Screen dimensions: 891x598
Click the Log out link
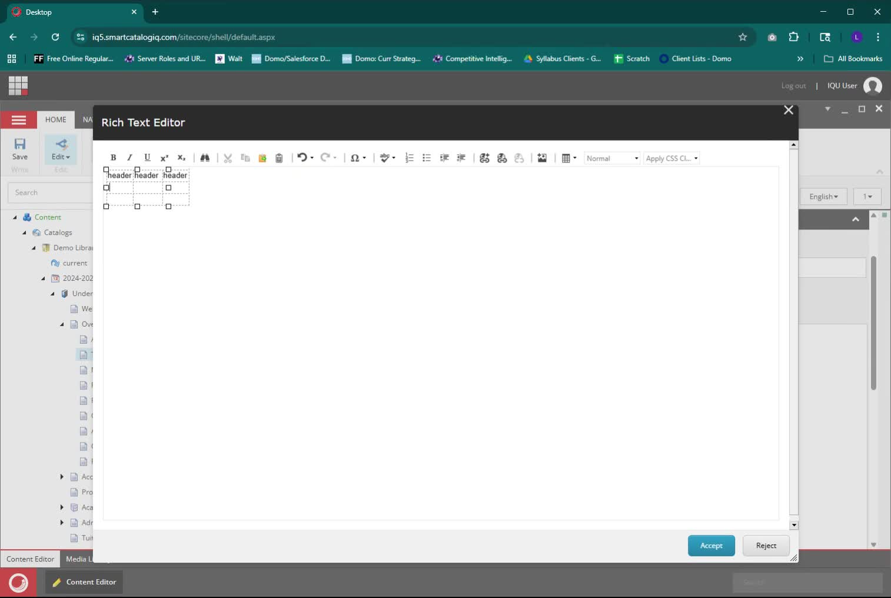[x=793, y=86]
